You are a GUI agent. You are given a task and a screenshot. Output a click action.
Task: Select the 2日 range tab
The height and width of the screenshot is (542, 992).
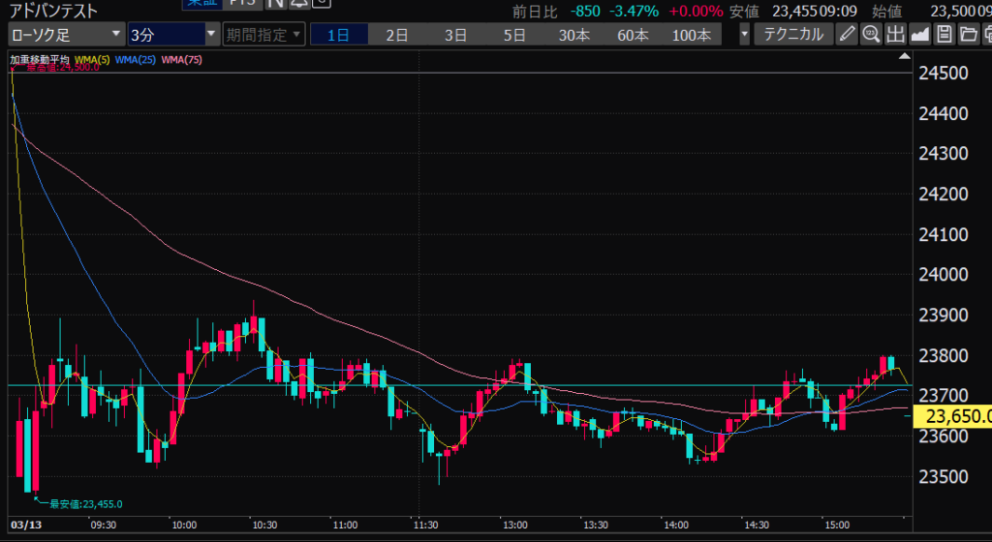click(397, 35)
